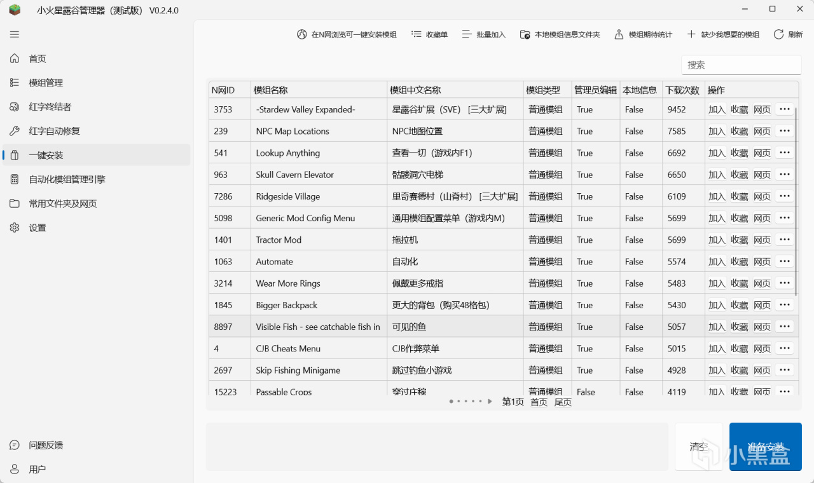The width and height of the screenshot is (814, 483).
Task: Click the 管理员编辑 column header
Action: click(596, 90)
